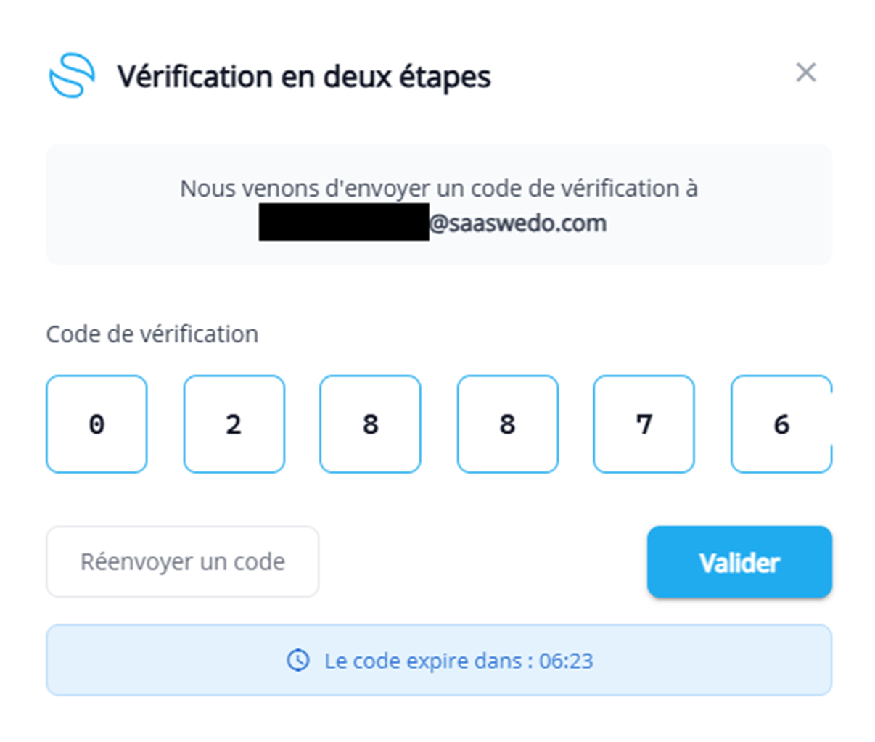
Task: Click the blue S logo icon
Action: pos(72,75)
